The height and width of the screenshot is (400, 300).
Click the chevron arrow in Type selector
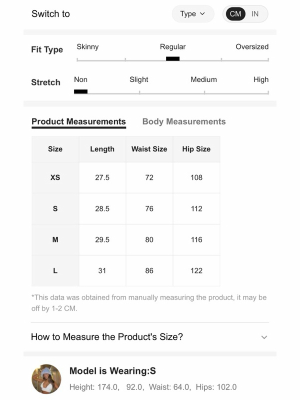tap(202, 14)
